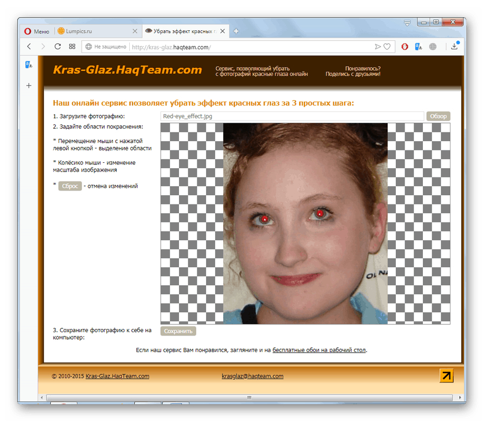Click the globe VPN extension icon

point(433,47)
